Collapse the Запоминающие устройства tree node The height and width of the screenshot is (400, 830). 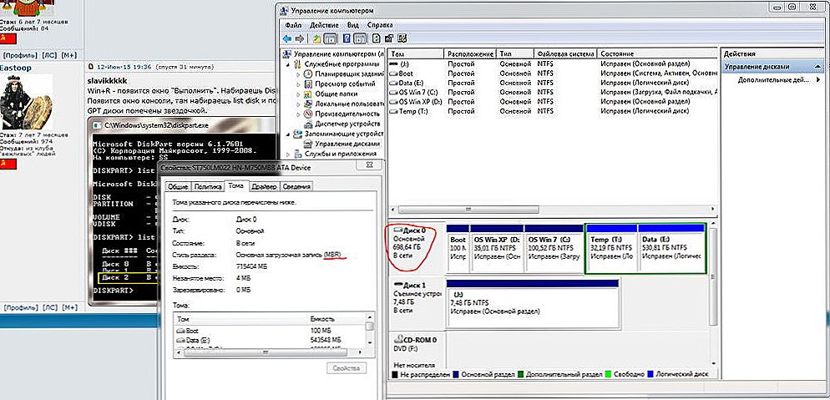click(x=288, y=134)
